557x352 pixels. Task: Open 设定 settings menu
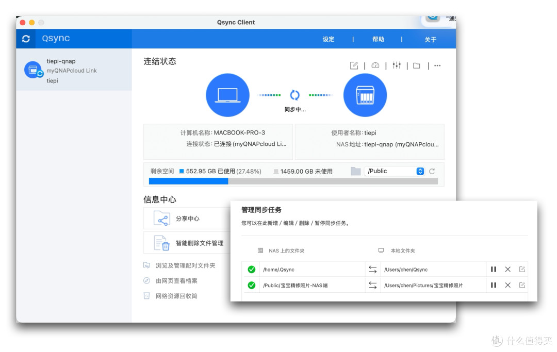coord(328,39)
